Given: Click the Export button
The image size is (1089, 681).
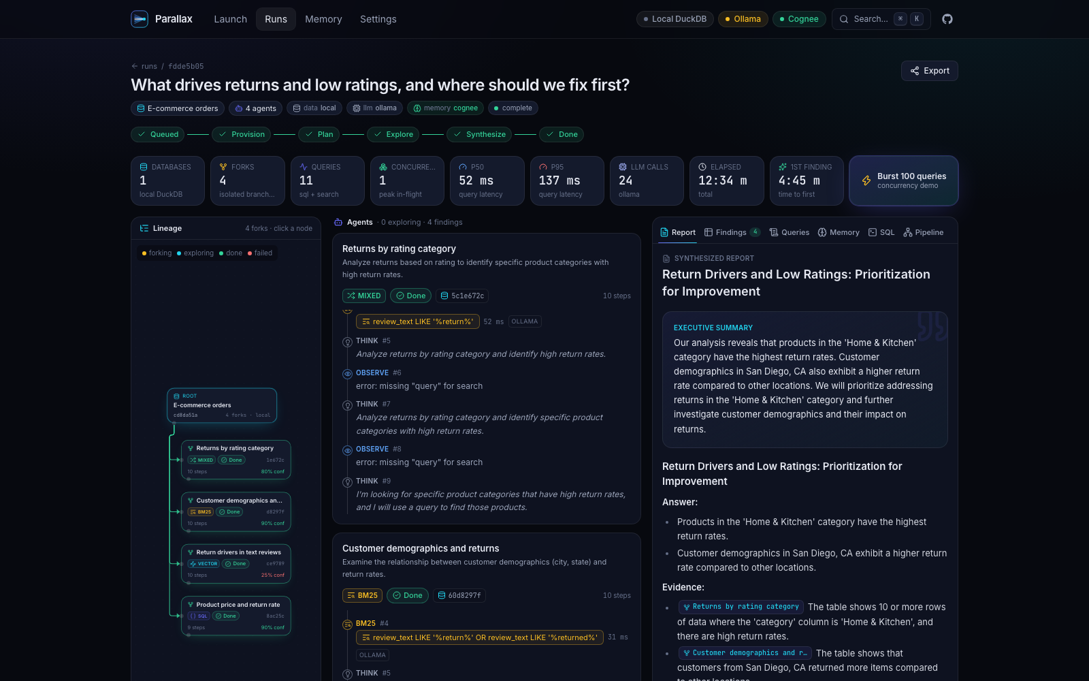Looking at the screenshot, I should click(930, 71).
